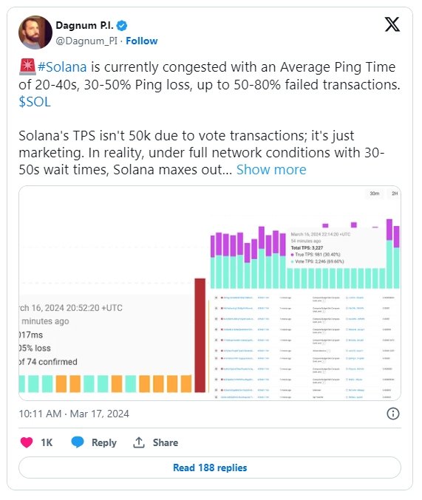
Task: Read 188 replies button
Action: (x=210, y=468)
